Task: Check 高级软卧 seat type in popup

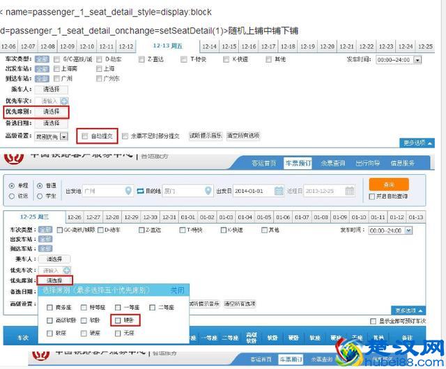Action: click(49, 320)
